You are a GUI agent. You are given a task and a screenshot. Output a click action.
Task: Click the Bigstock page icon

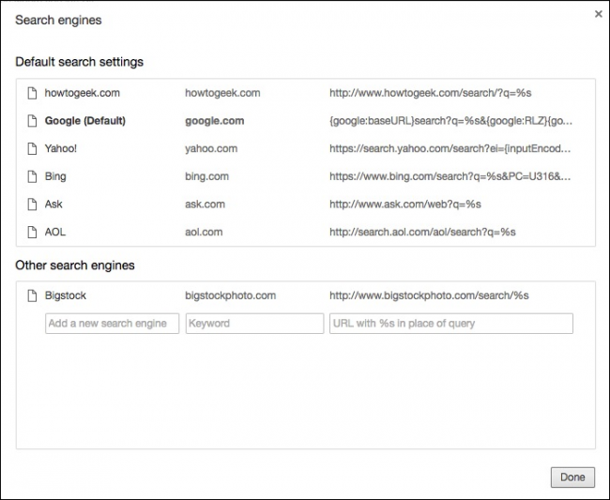[30, 295]
